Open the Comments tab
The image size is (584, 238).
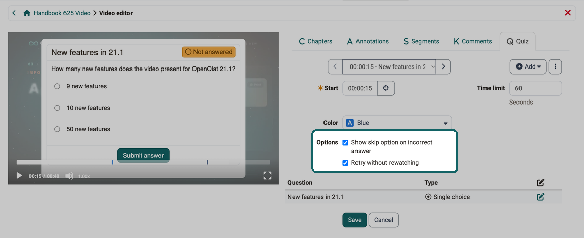click(x=473, y=41)
